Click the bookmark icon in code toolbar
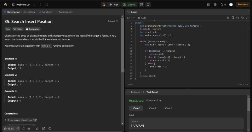252x132 pixels. click(233, 18)
